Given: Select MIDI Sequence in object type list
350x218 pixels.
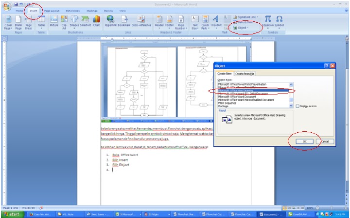Looking at the screenshot, I should 253,103.
